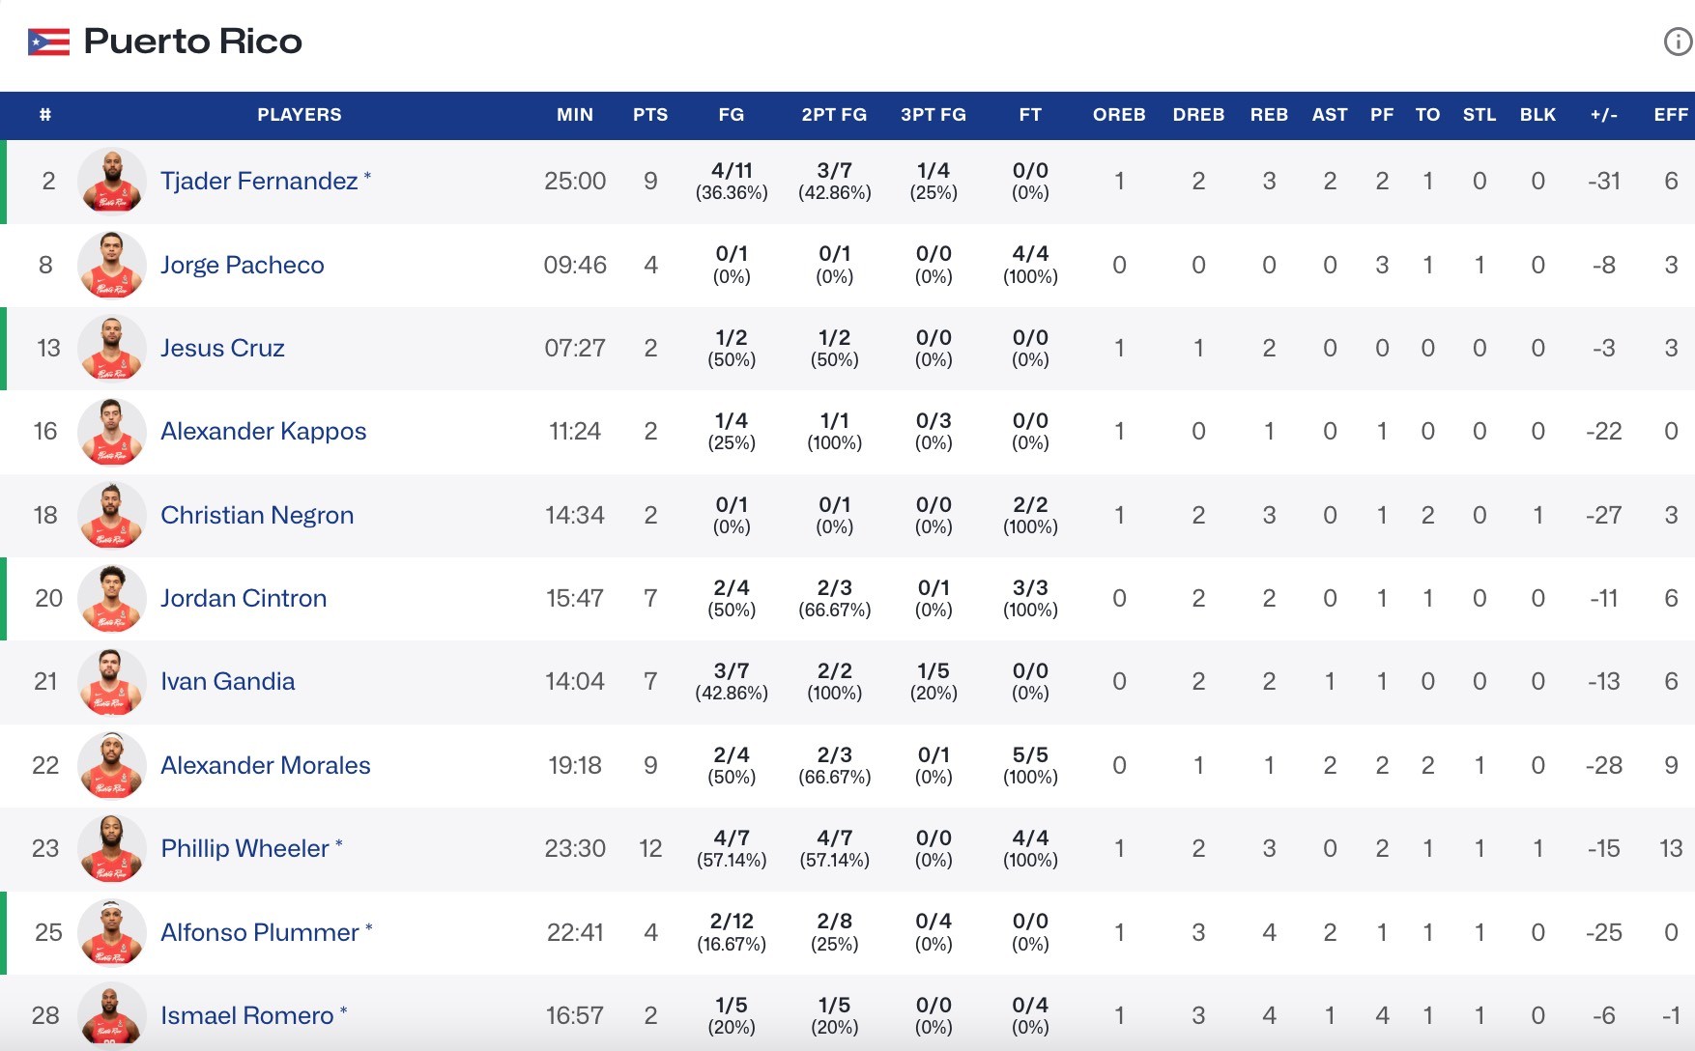The height and width of the screenshot is (1051, 1695).
Task: Click the info icon beside Puerto Rico header
Action: coord(1678,42)
